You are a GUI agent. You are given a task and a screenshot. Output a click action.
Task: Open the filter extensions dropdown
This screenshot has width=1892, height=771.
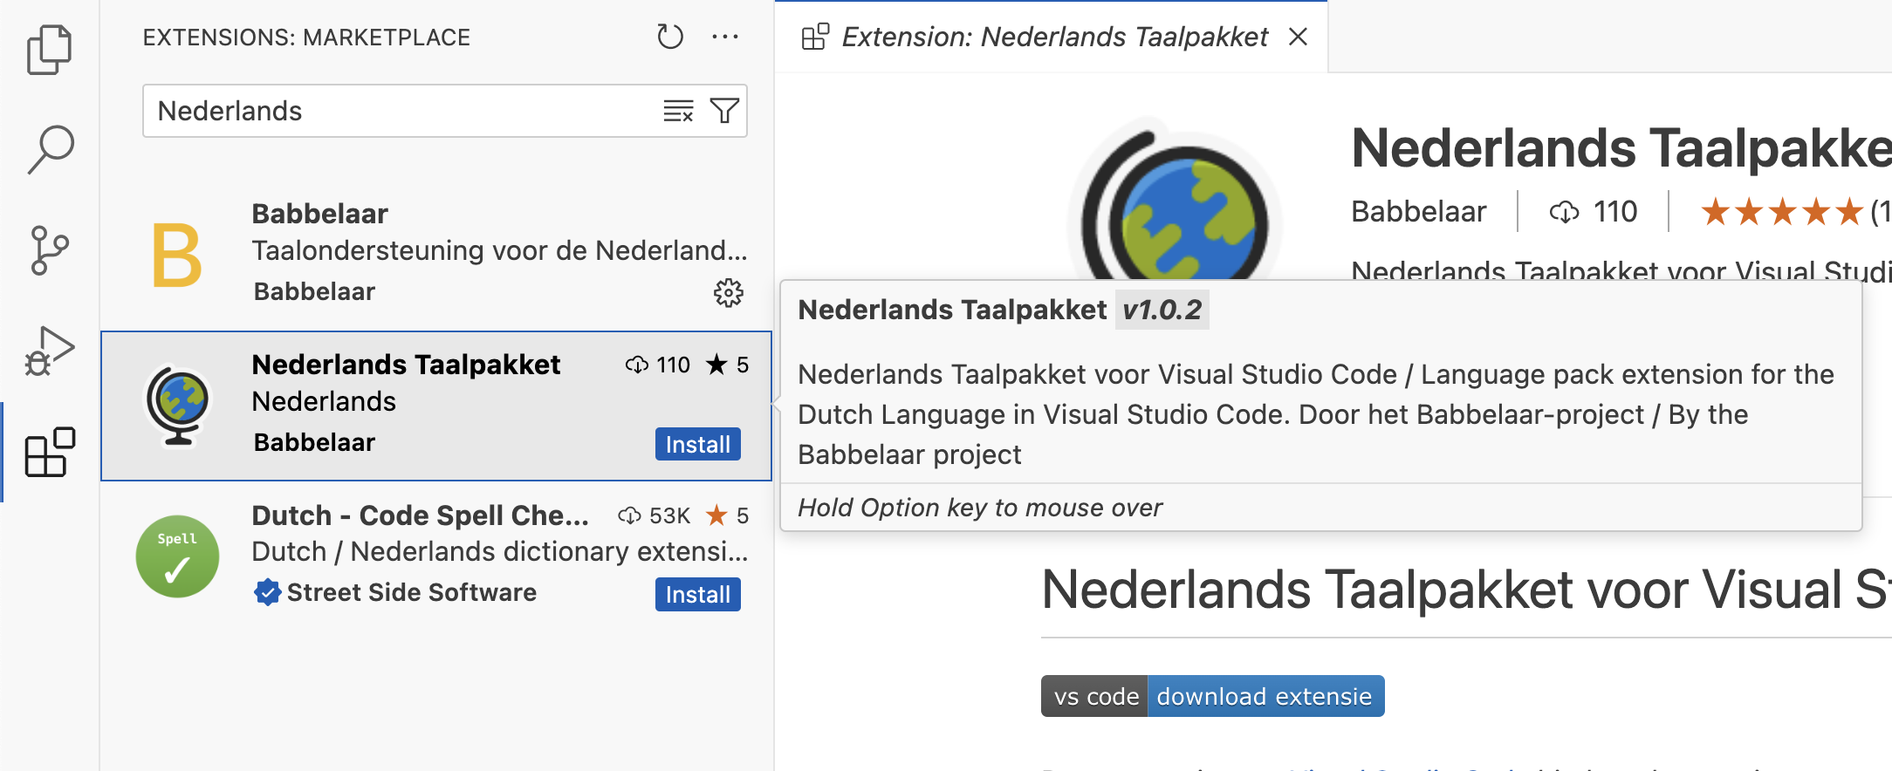(x=724, y=111)
